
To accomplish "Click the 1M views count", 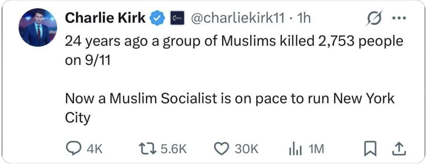I will click(316, 149).
